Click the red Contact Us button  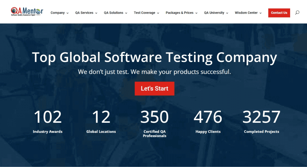point(279,13)
